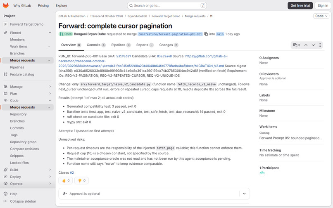Viewport: 333px width, 208px height.
Task: Open the main target branch link
Action: click(220, 34)
